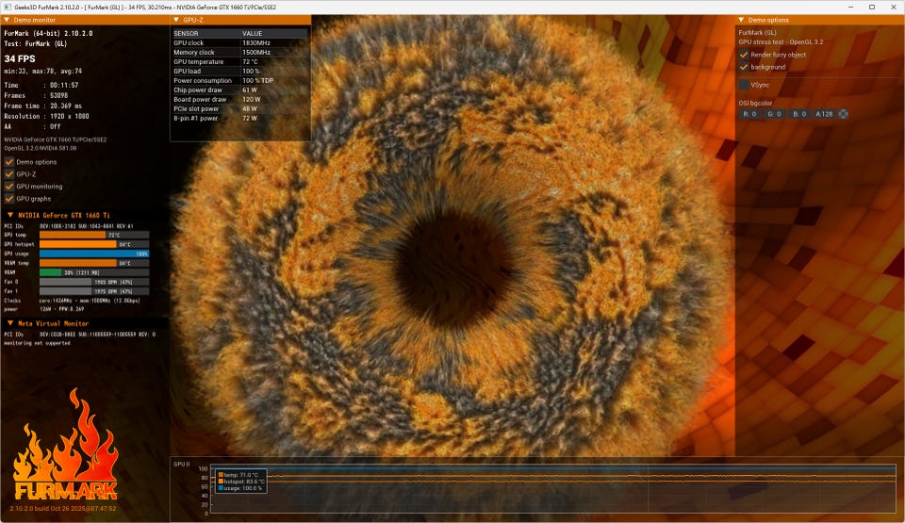Click the Resolution 1920 x 1080 value
This screenshot has height=523, width=905.
(69, 116)
